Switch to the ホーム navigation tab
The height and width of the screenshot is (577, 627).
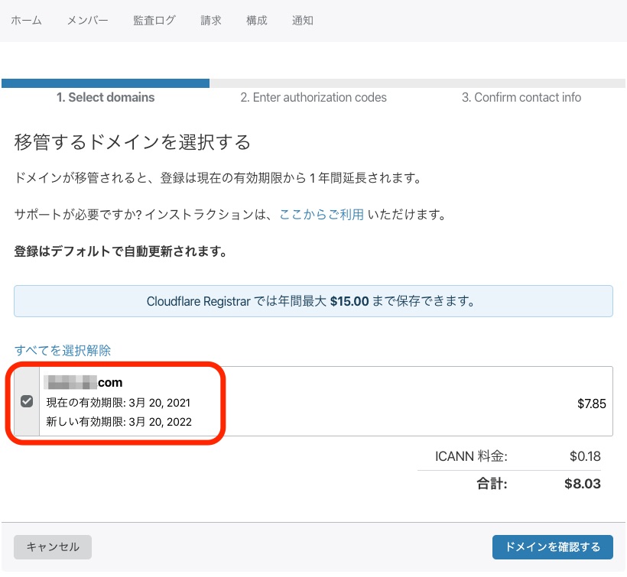(x=27, y=21)
